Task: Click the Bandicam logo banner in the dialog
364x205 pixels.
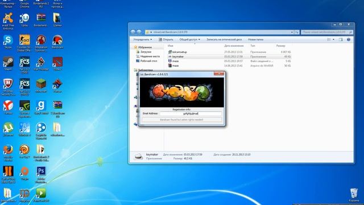Action: tap(182, 92)
